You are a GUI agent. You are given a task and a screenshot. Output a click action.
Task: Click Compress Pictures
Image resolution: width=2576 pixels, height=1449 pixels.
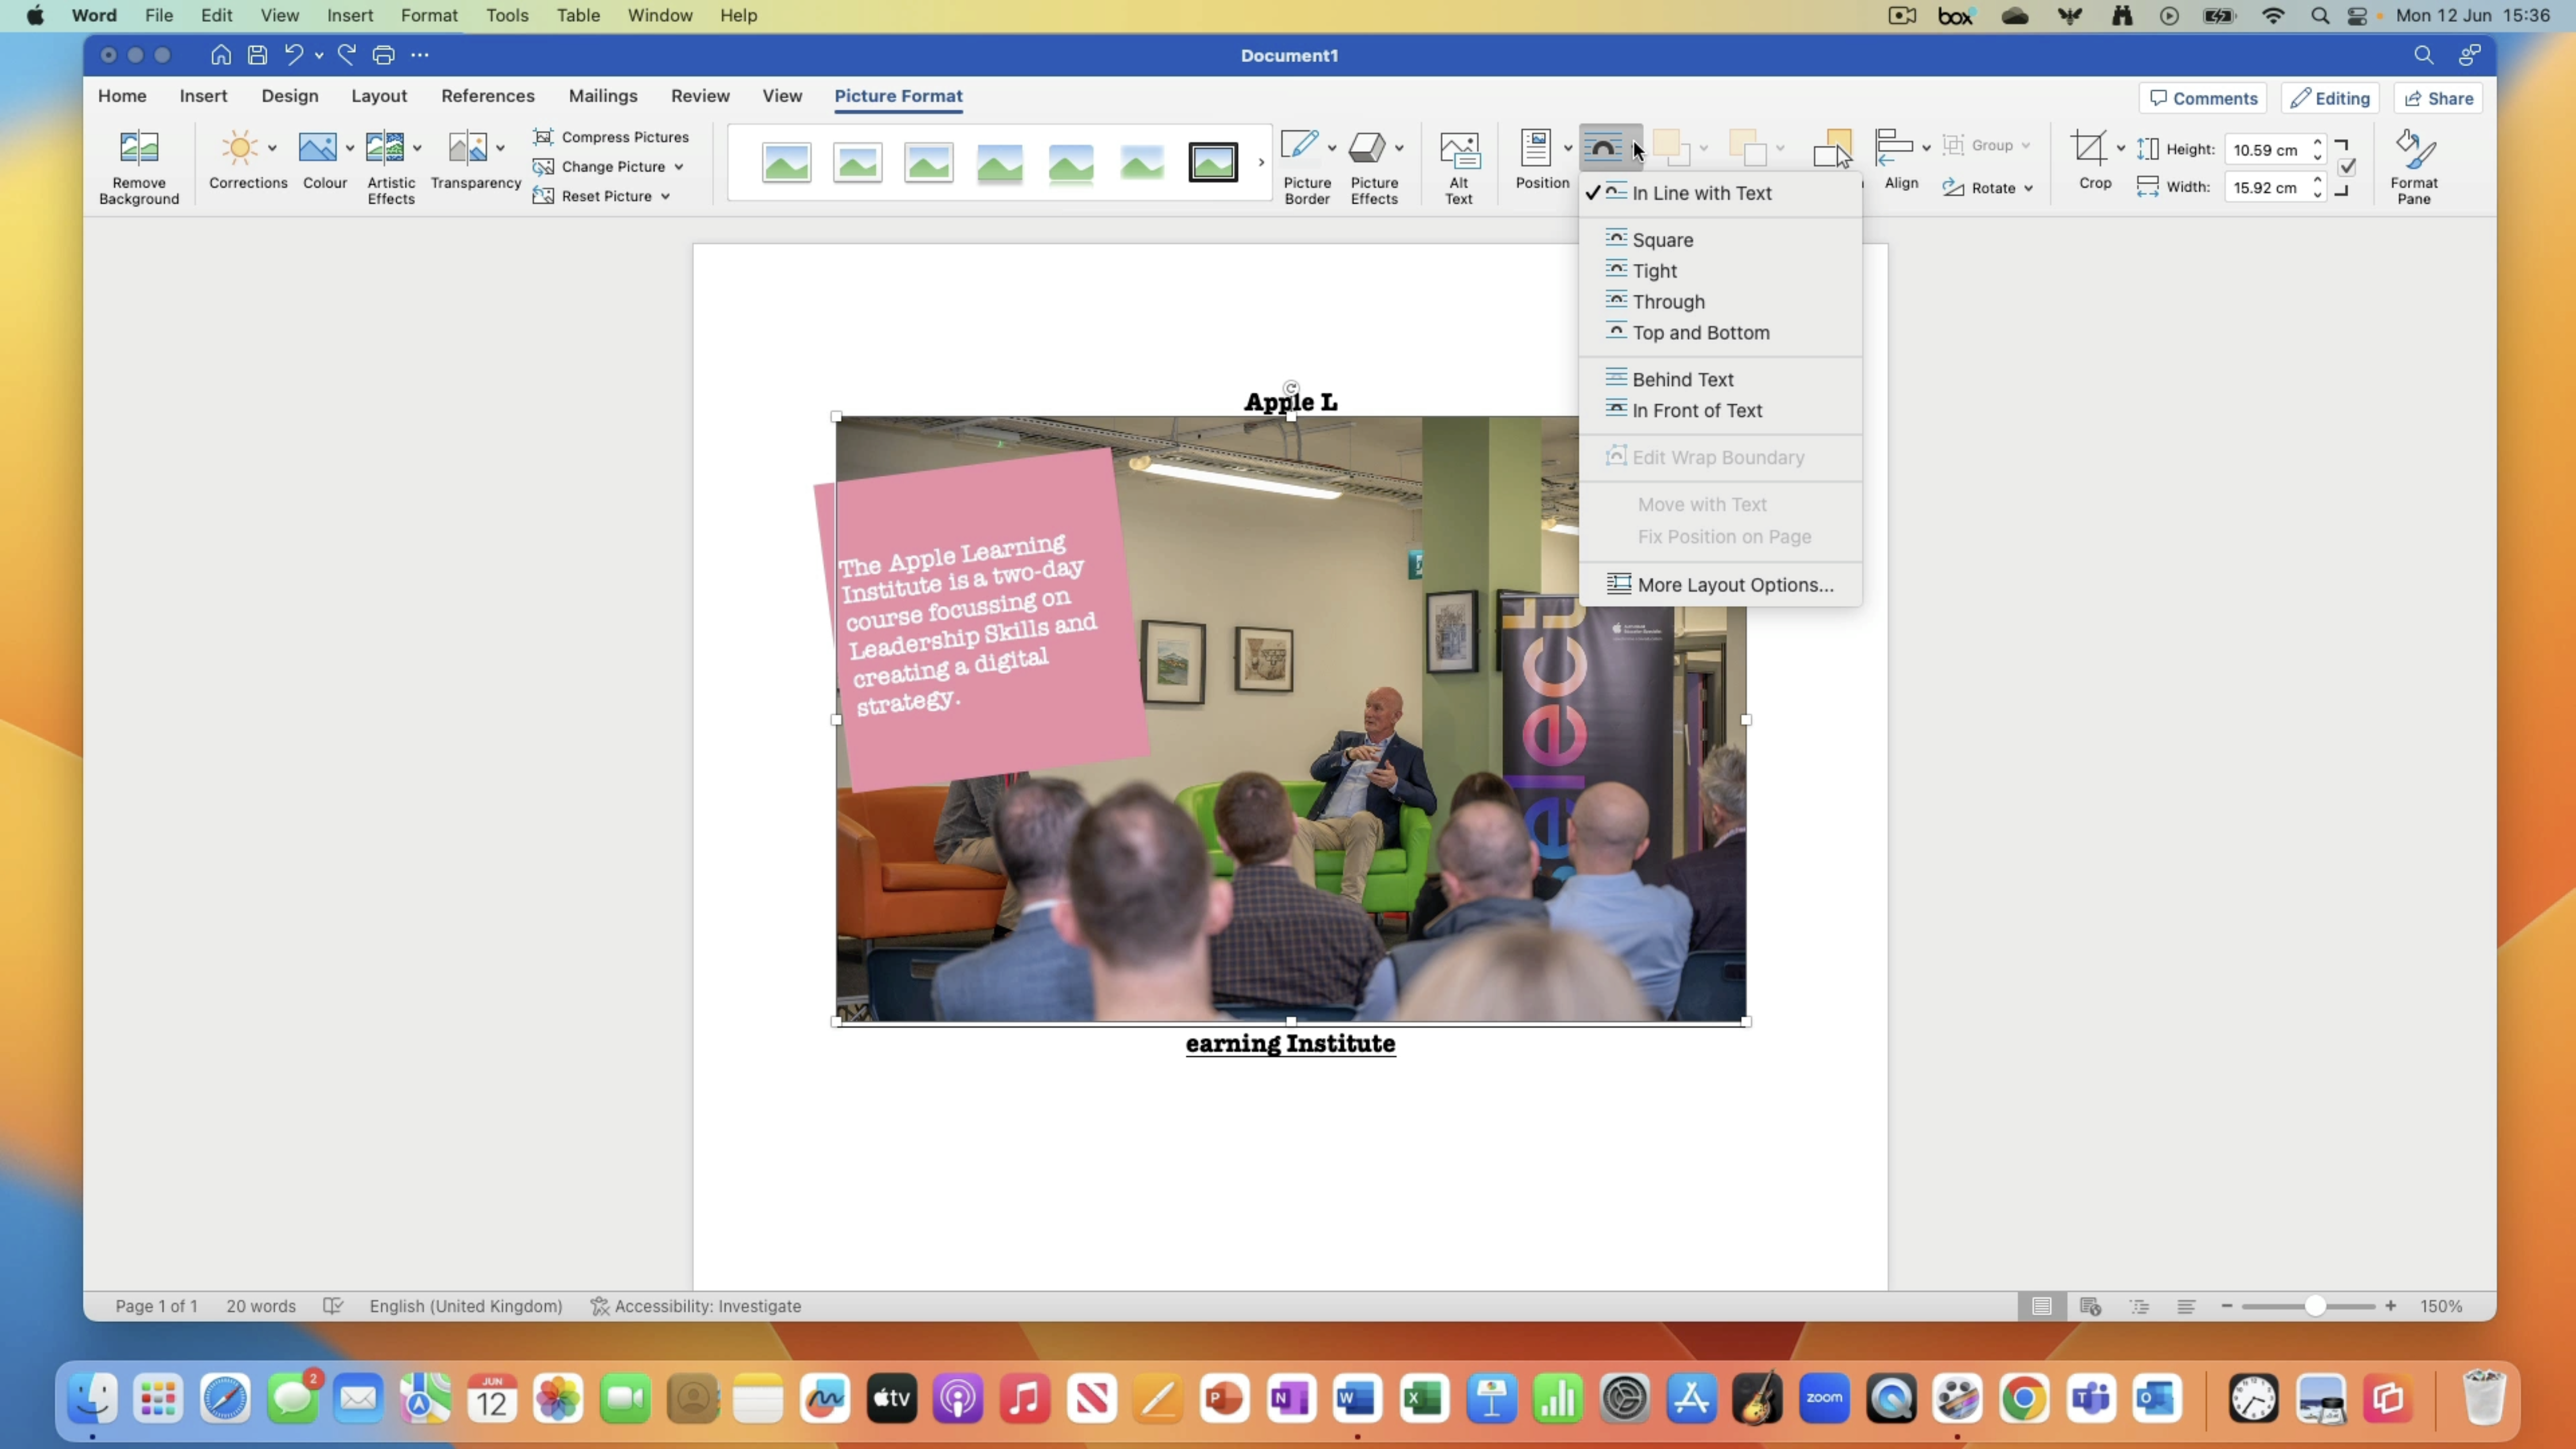[x=611, y=137]
